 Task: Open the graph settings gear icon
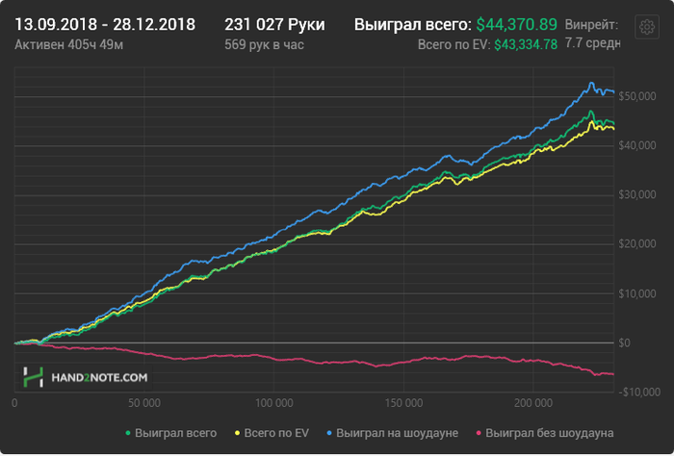647,27
